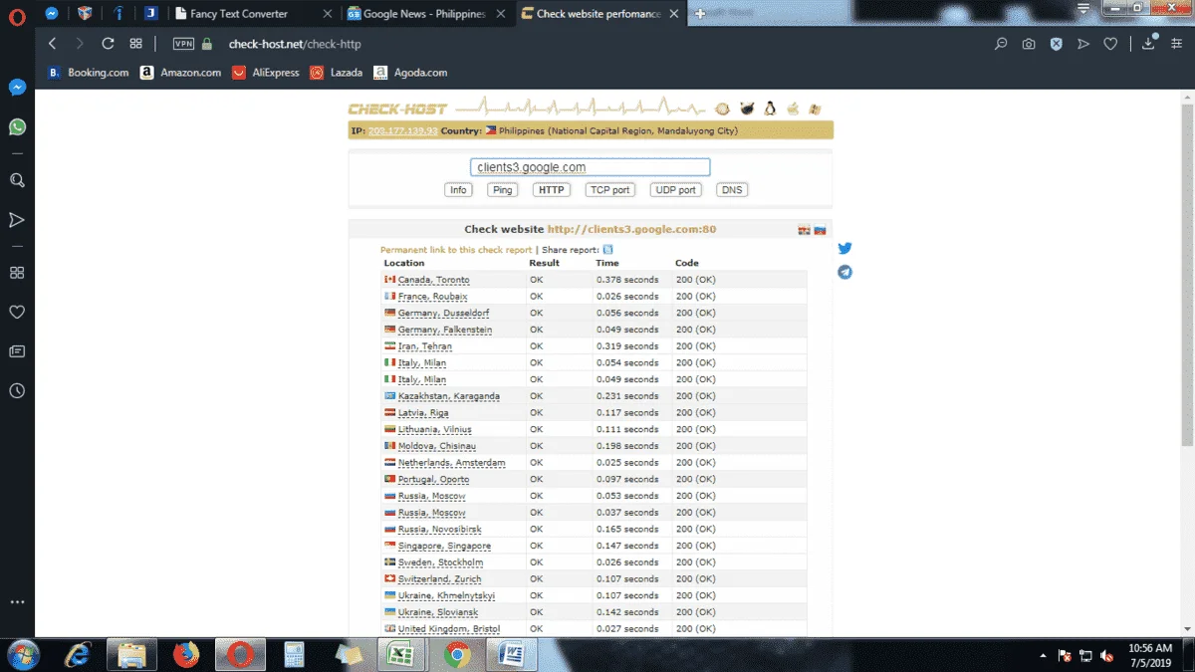This screenshot has height=672, width=1195.
Task: Open the downloads panel
Action: [x=1149, y=43]
